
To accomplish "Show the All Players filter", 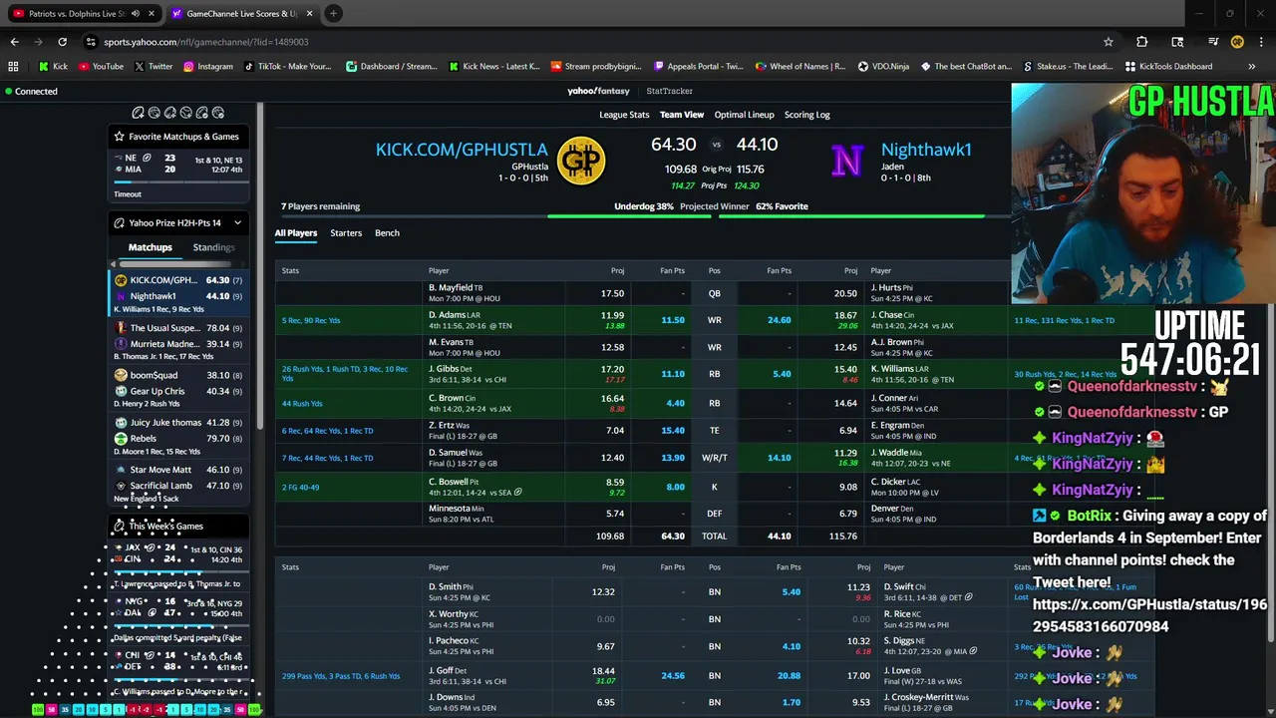I will (296, 233).
